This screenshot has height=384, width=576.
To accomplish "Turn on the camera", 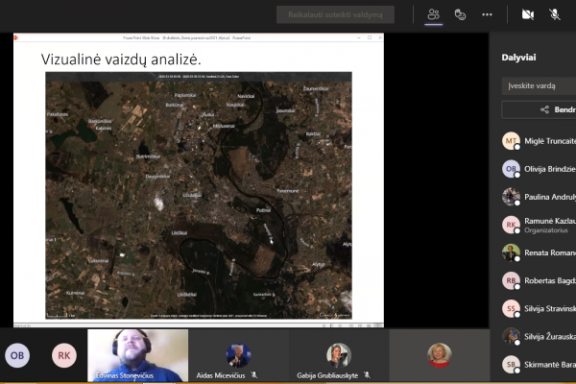I will (527, 14).
